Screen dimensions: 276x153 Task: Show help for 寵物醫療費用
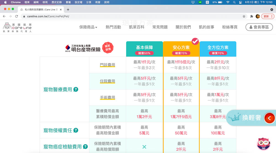(76, 89)
